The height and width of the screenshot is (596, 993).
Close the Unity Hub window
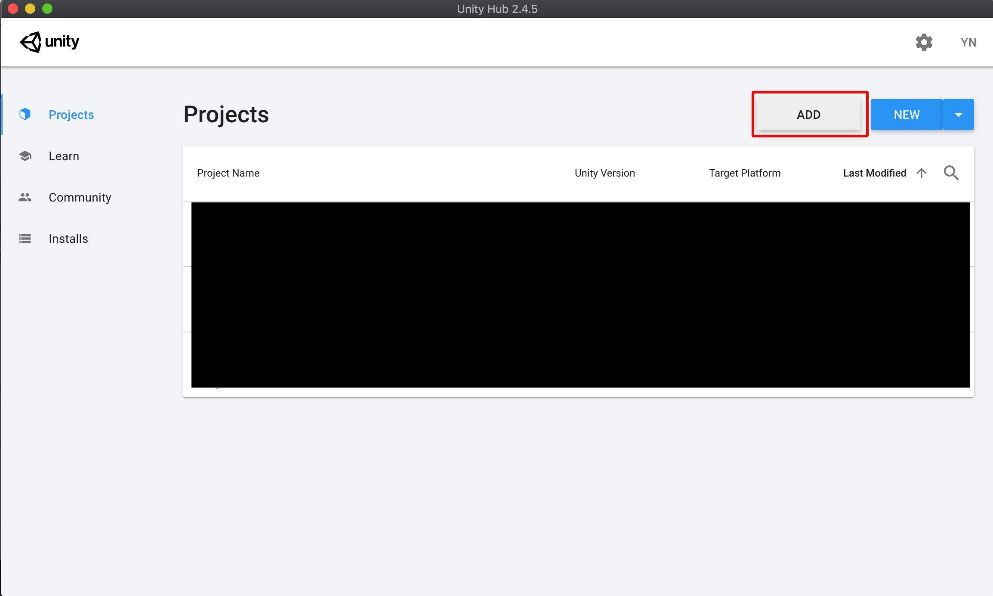click(x=13, y=9)
